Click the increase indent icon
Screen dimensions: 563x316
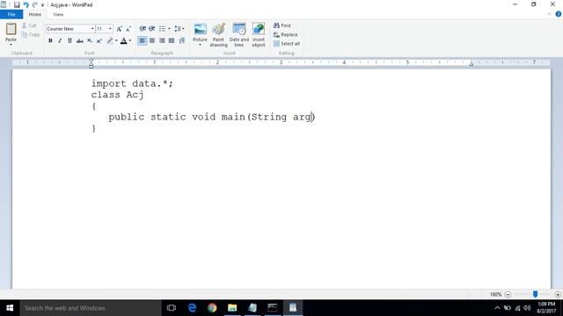coord(152,29)
